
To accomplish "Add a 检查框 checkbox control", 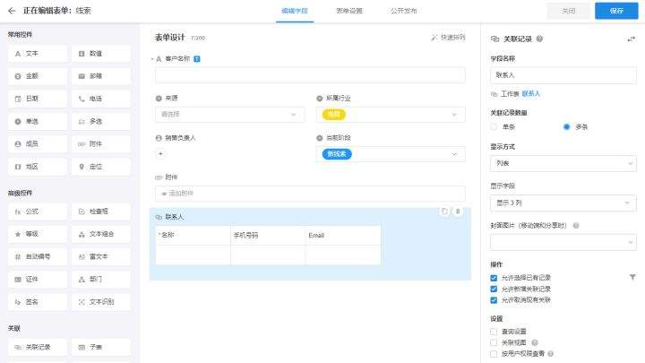I will 100,212.
